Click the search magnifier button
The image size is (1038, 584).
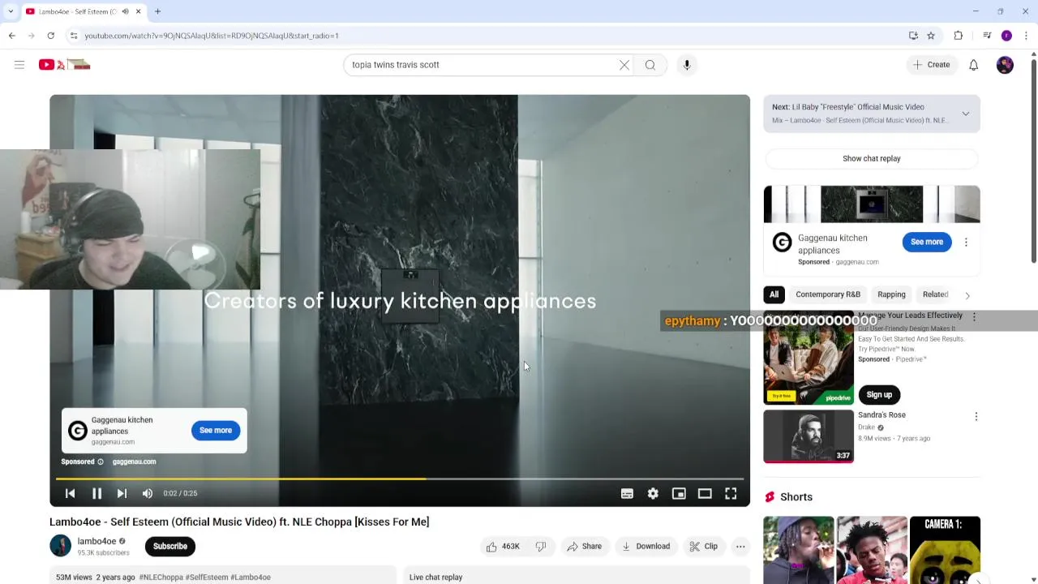coord(650,65)
